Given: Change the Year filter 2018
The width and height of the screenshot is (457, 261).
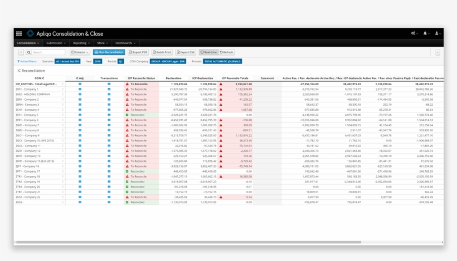Looking at the screenshot, I should [x=98, y=61].
